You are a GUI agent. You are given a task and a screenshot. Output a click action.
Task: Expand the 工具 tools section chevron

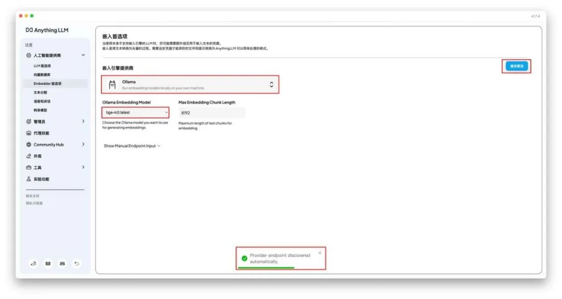(83, 167)
